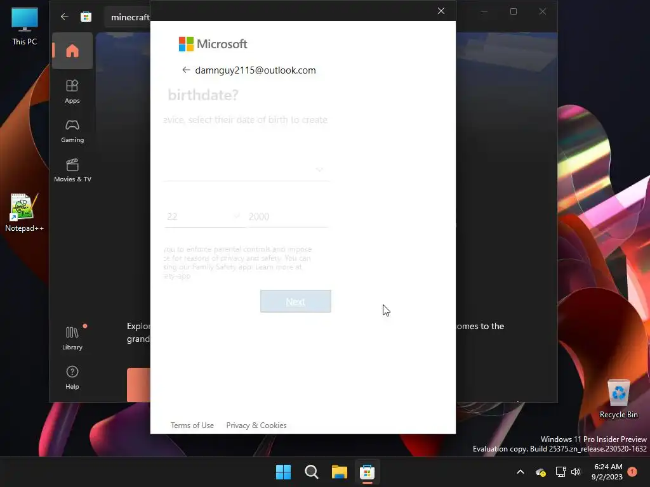This screenshot has width=650, height=487.
Task: Click Microsoft Store taskbar icon
Action: pos(367,472)
